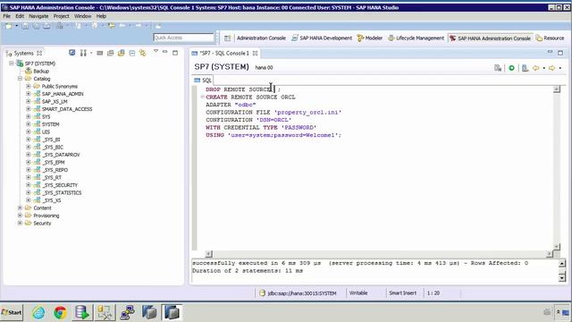Collapse the SP7 (SYSTEM) tree node
572x322 pixels.
pyautogui.click(x=12, y=64)
